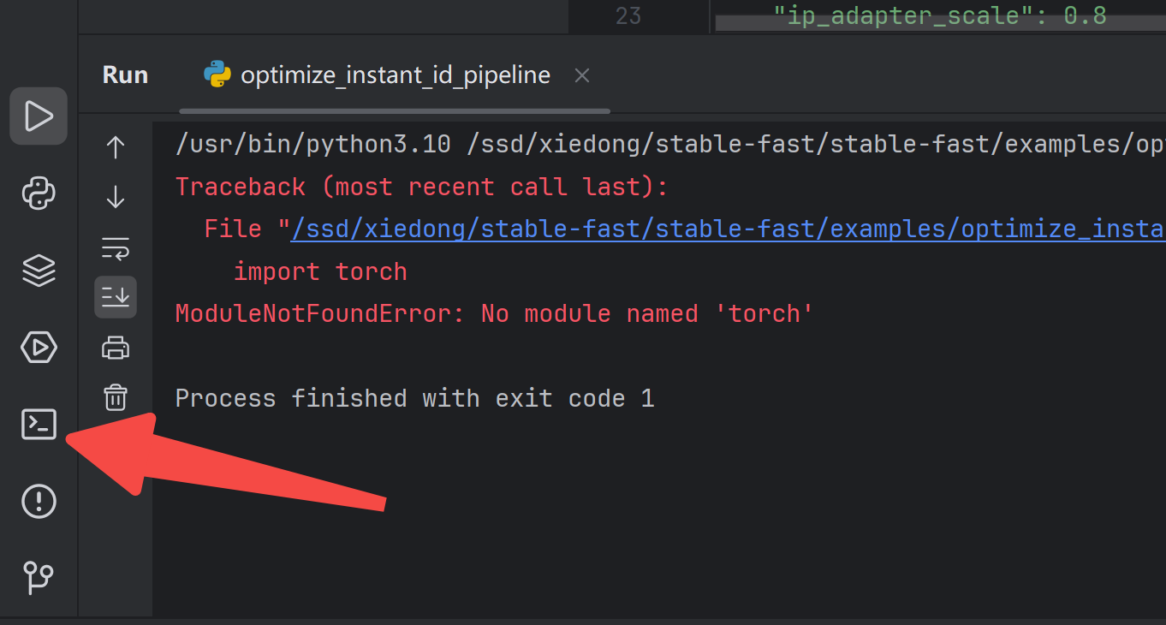Open the Python Packages layers icon

39,271
